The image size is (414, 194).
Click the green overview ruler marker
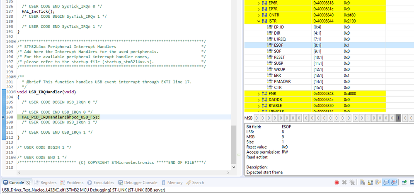239,154
